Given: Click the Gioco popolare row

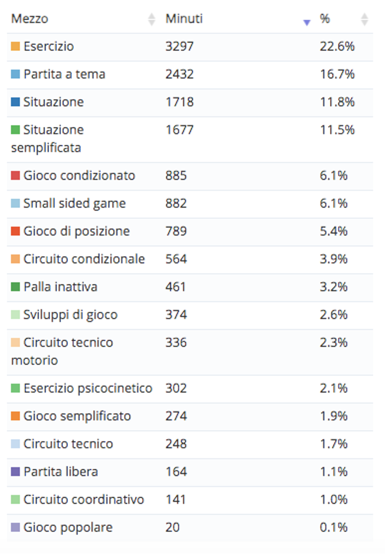Looking at the screenshot, I should point(190,528).
